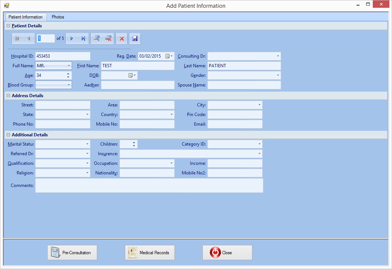Jump to the last patient record
This screenshot has width=392, height=269.
(83, 38)
